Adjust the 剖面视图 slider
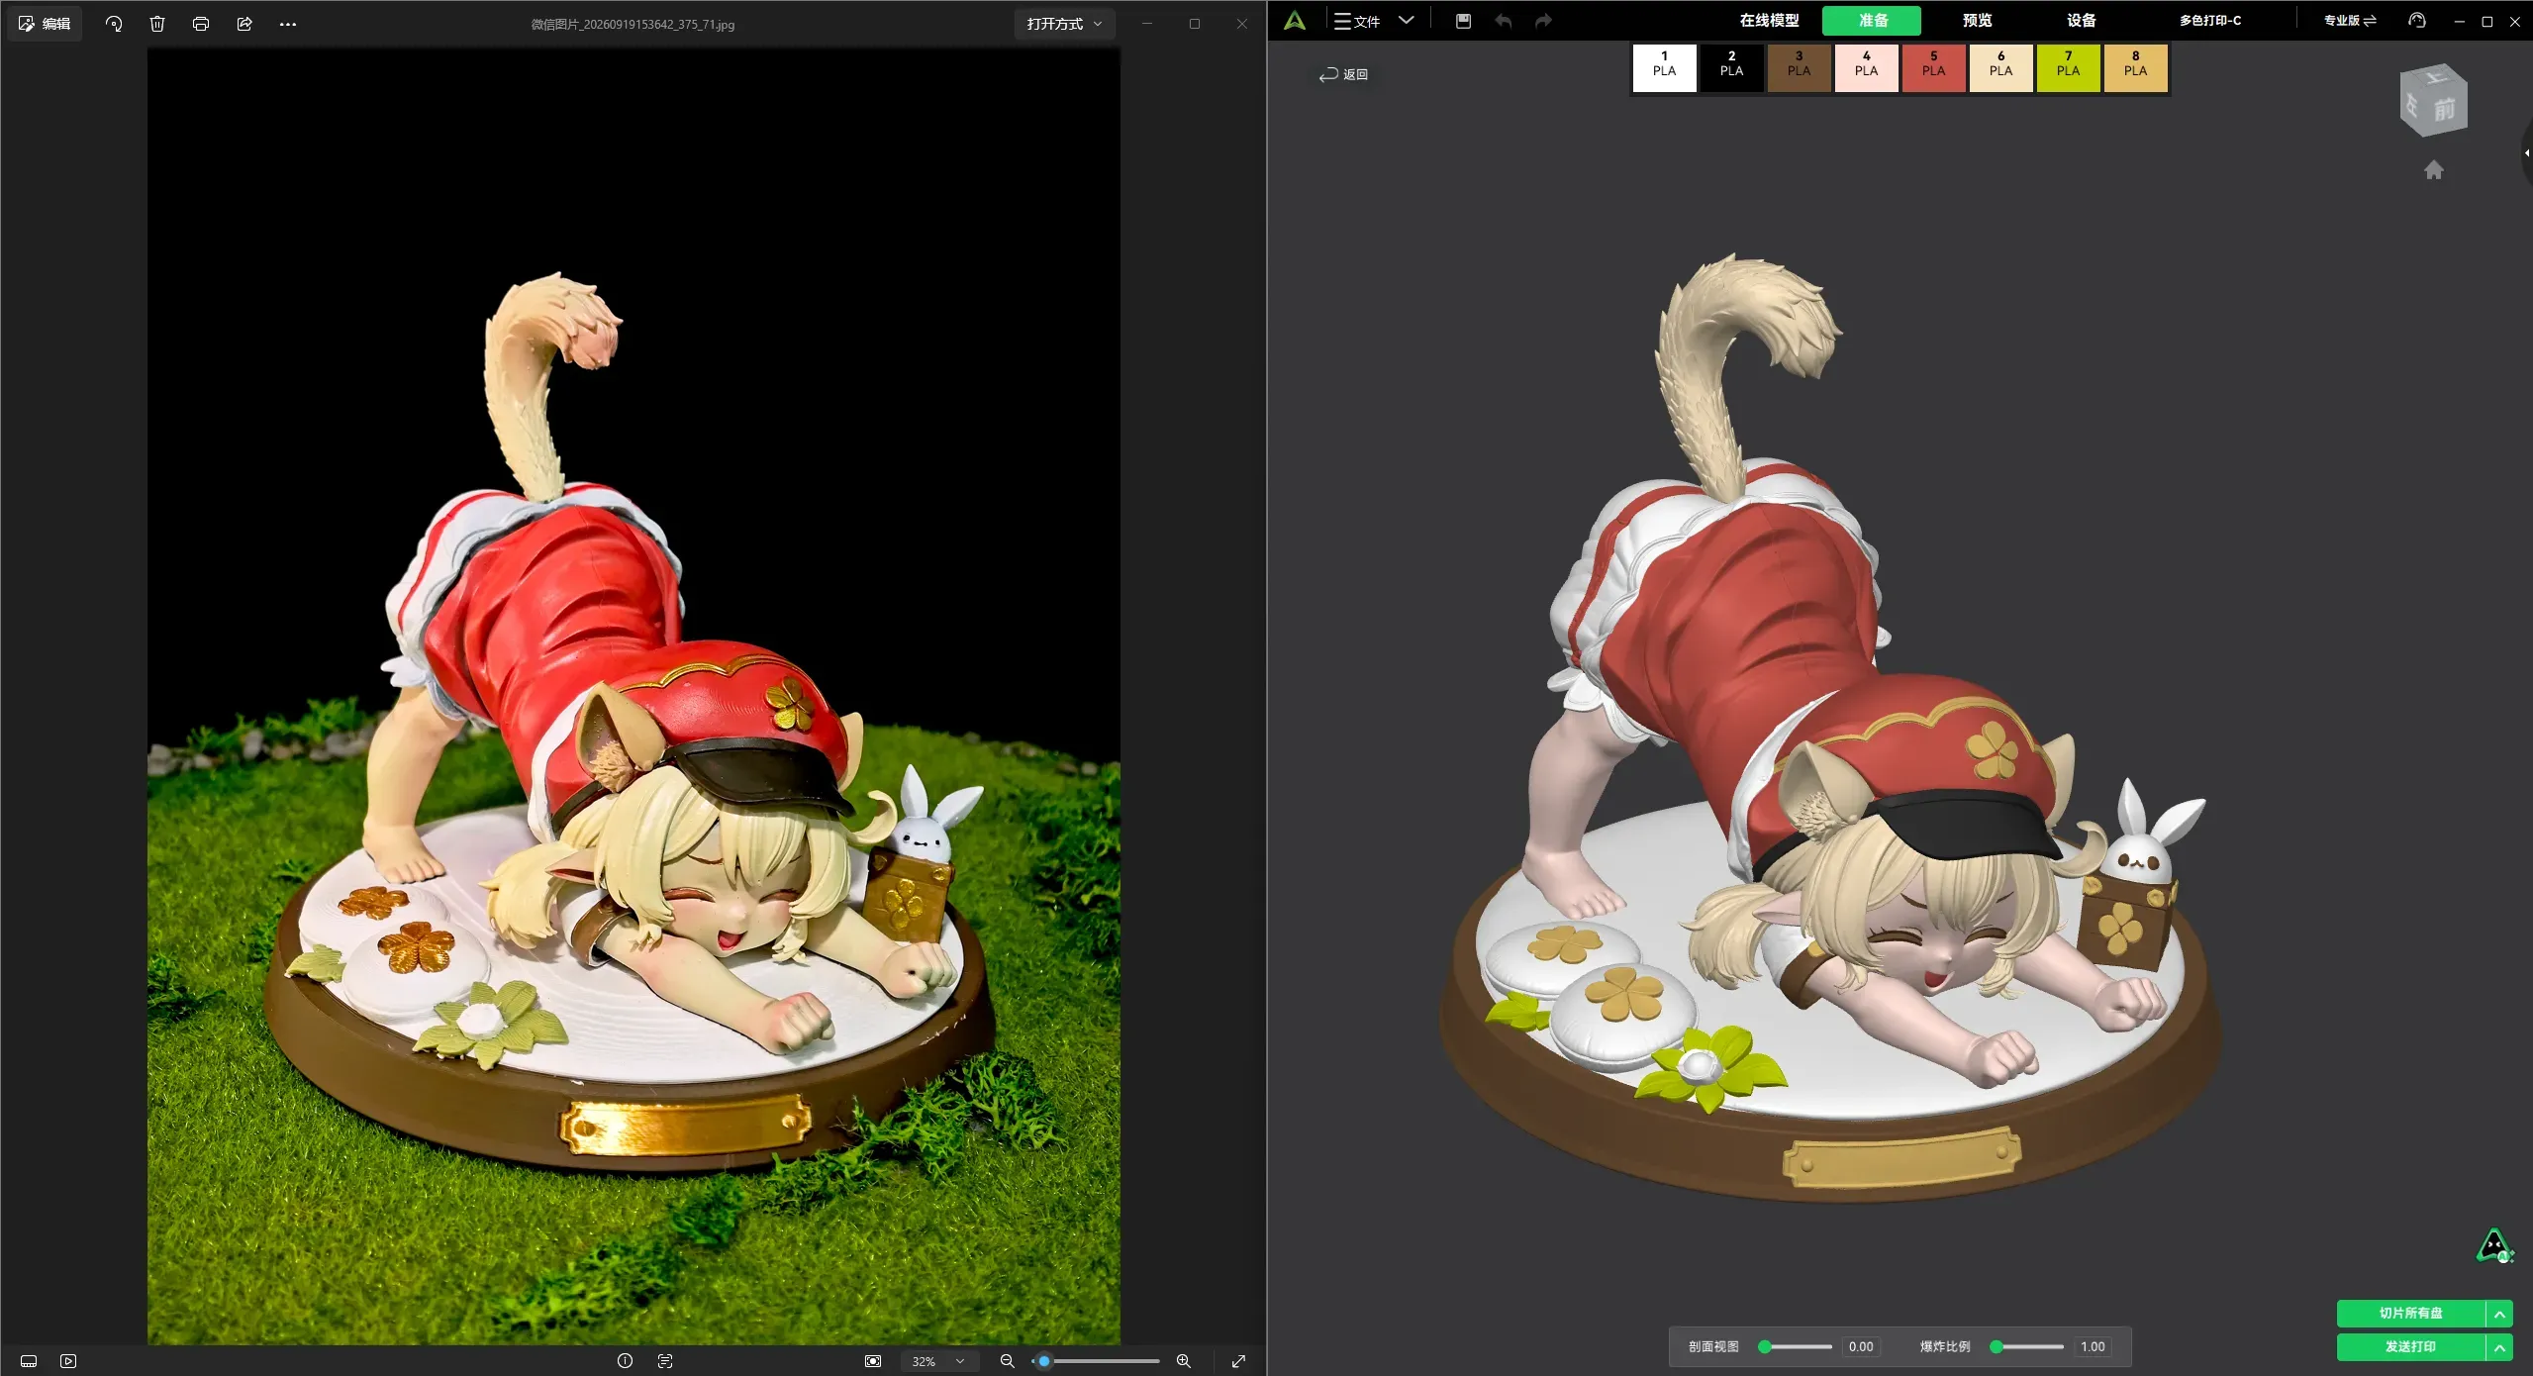 pyautogui.click(x=1797, y=1346)
